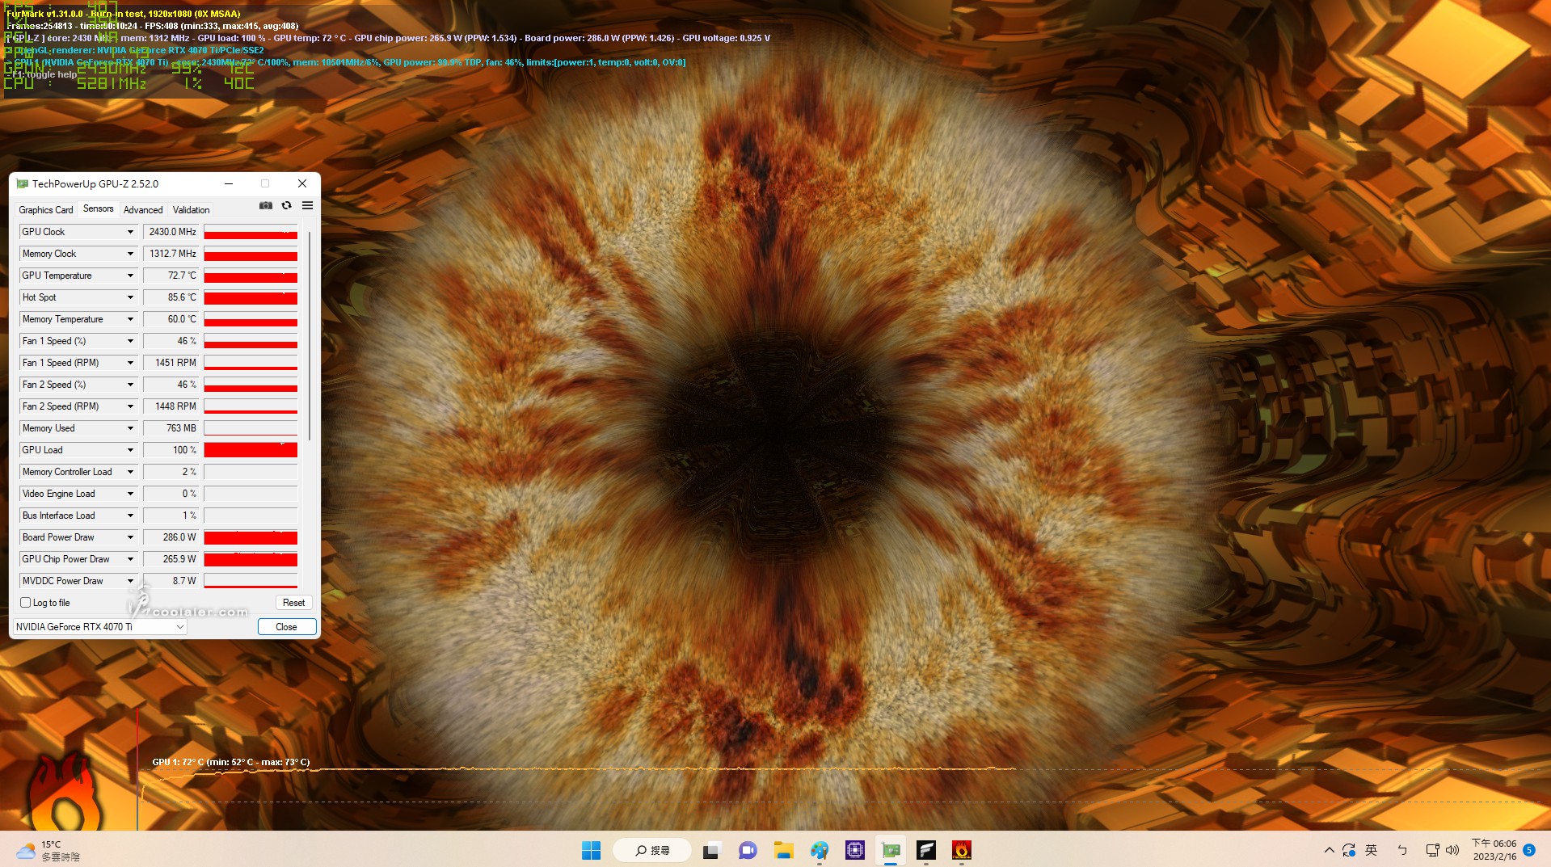The width and height of the screenshot is (1551, 867).
Task: Click the FurMark GPU temperature graph label
Action: point(231,762)
